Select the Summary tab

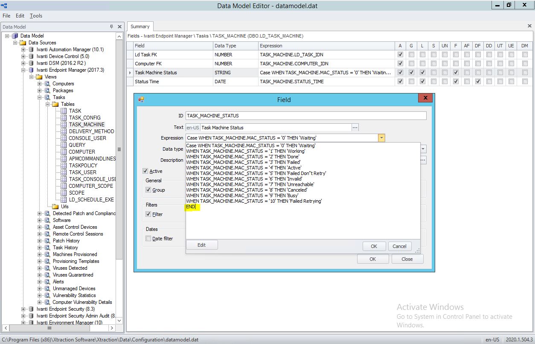click(x=140, y=26)
